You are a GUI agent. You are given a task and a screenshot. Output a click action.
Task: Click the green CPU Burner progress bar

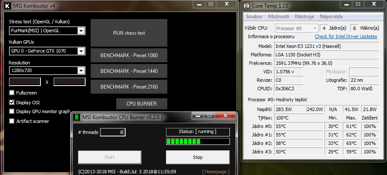[x=198, y=142]
